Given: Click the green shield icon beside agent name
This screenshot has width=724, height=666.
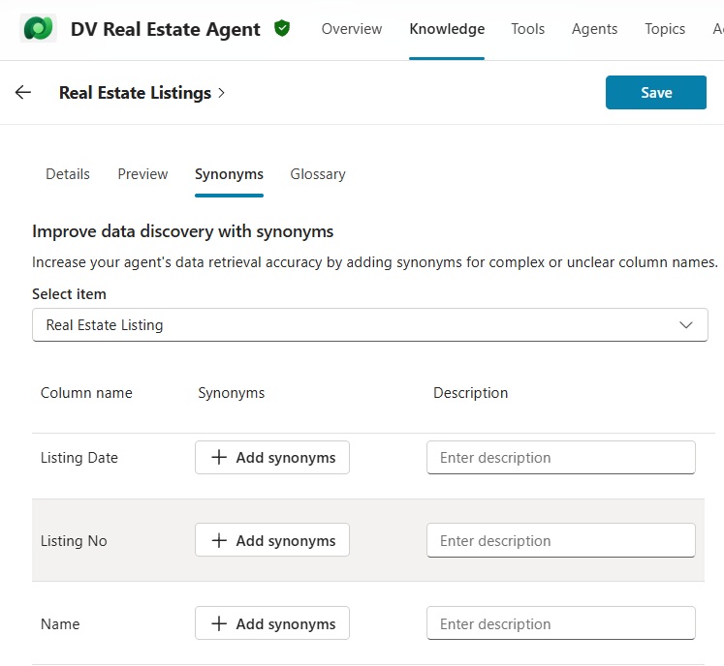Looking at the screenshot, I should coord(282,29).
